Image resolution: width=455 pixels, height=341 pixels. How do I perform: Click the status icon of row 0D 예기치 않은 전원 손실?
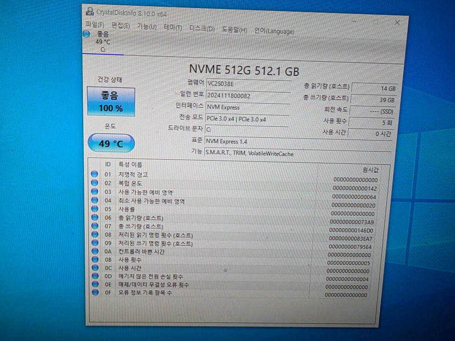pyautogui.click(x=95, y=276)
